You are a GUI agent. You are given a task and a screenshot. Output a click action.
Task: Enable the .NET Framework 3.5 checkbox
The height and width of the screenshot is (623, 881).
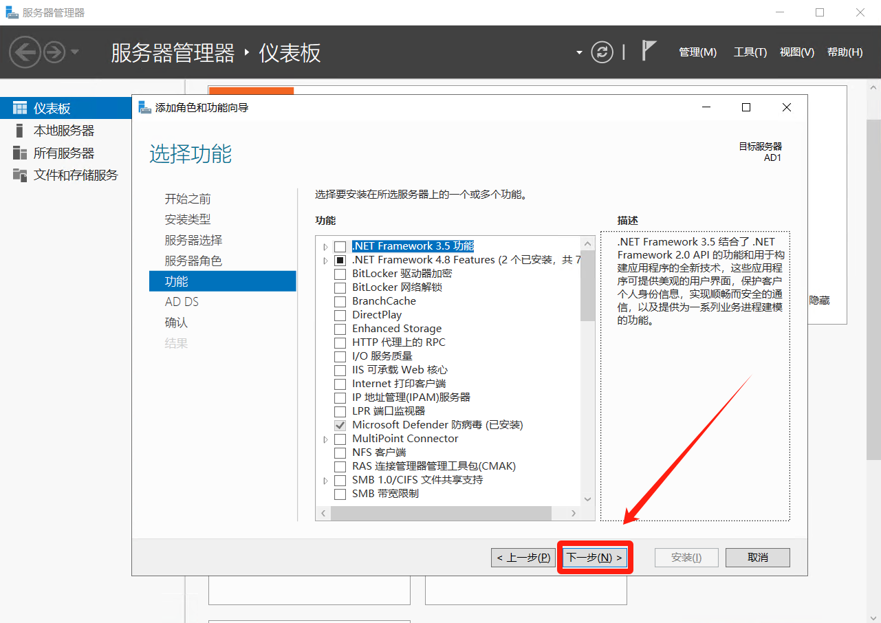[x=340, y=246]
